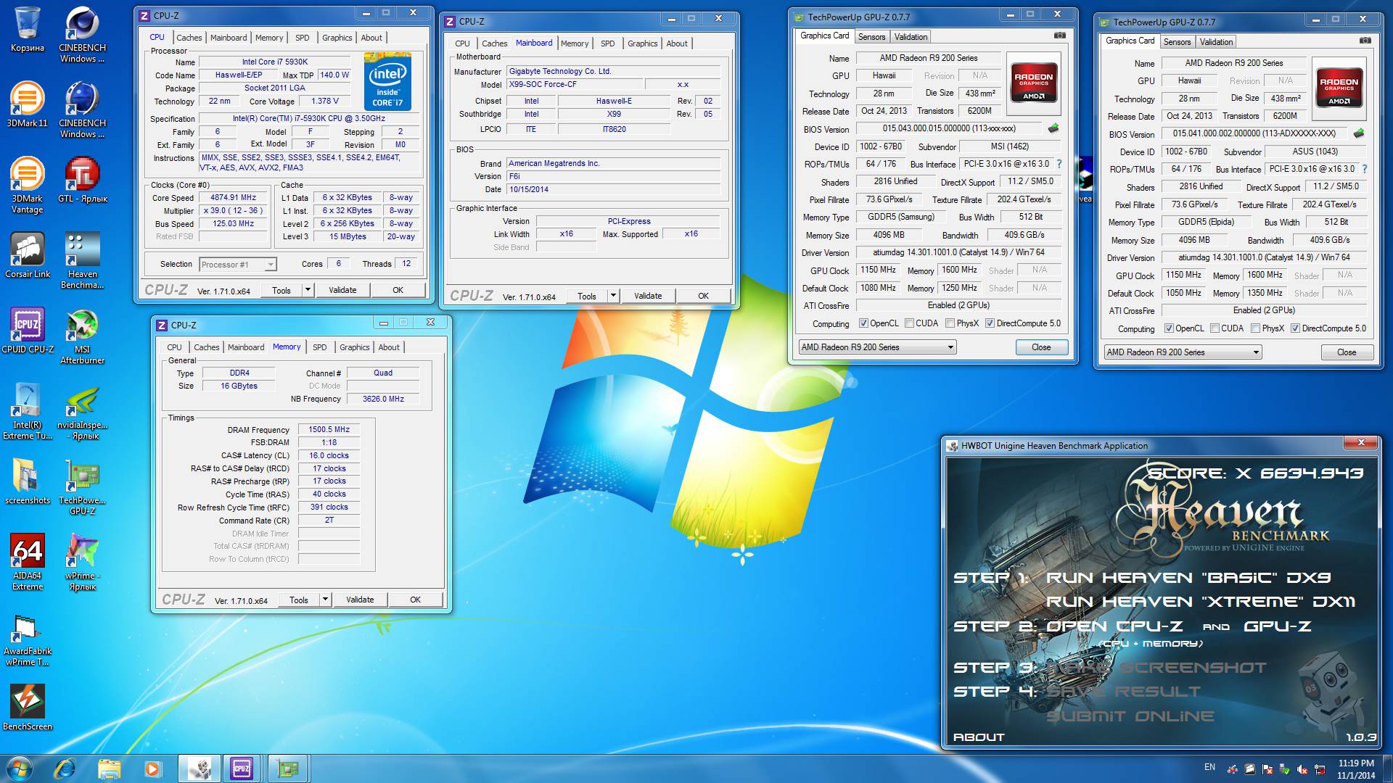Launch MSI Afterburner desktop shortcut
1393x783 pixels.
click(x=83, y=336)
